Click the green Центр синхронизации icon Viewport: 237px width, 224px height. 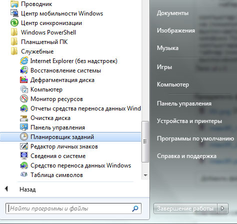[x=14, y=22]
